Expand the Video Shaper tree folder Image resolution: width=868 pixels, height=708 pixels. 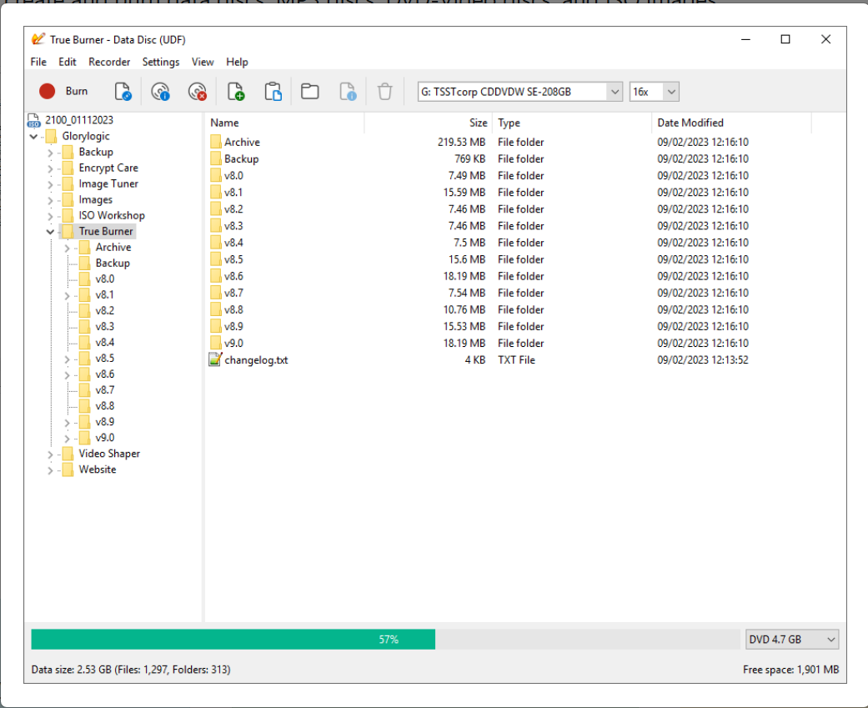51,454
